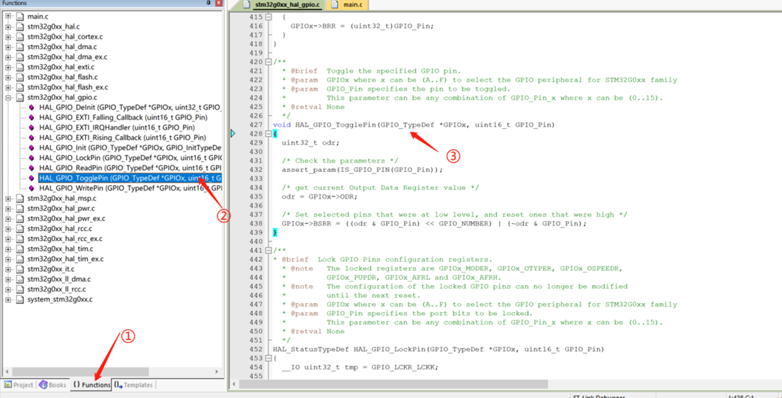This screenshot has height=398, width=782.
Task: Open the Project panel tab
Action: (19, 385)
